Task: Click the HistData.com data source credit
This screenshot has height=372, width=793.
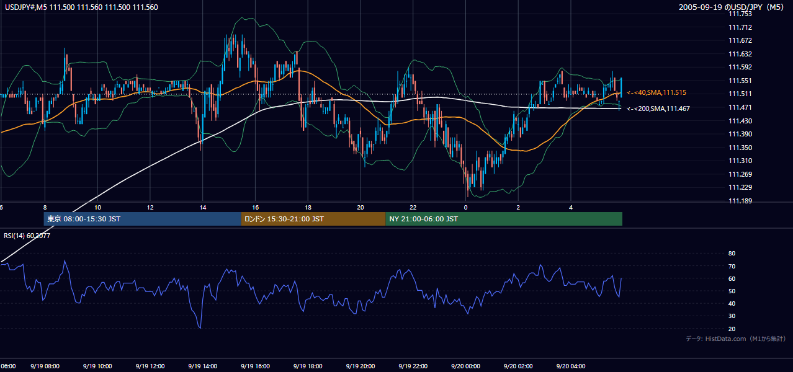Action: tap(735, 339)
